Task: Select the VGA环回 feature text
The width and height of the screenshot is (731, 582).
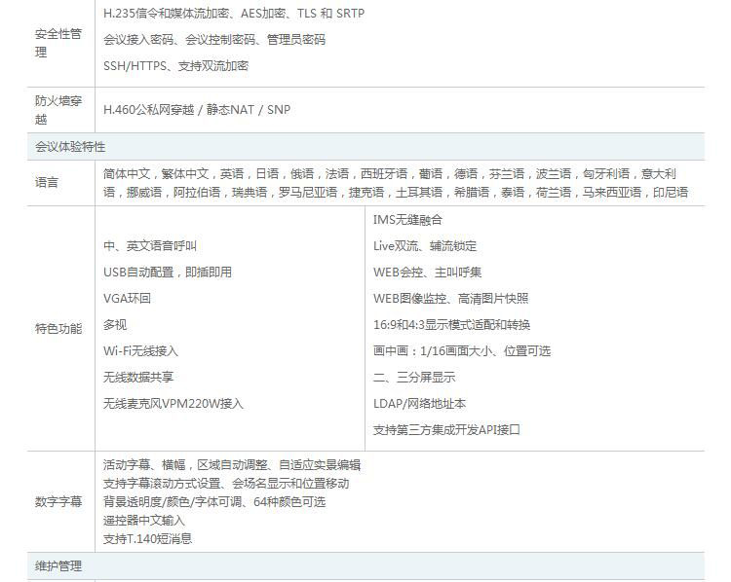Action: [128, 299]
